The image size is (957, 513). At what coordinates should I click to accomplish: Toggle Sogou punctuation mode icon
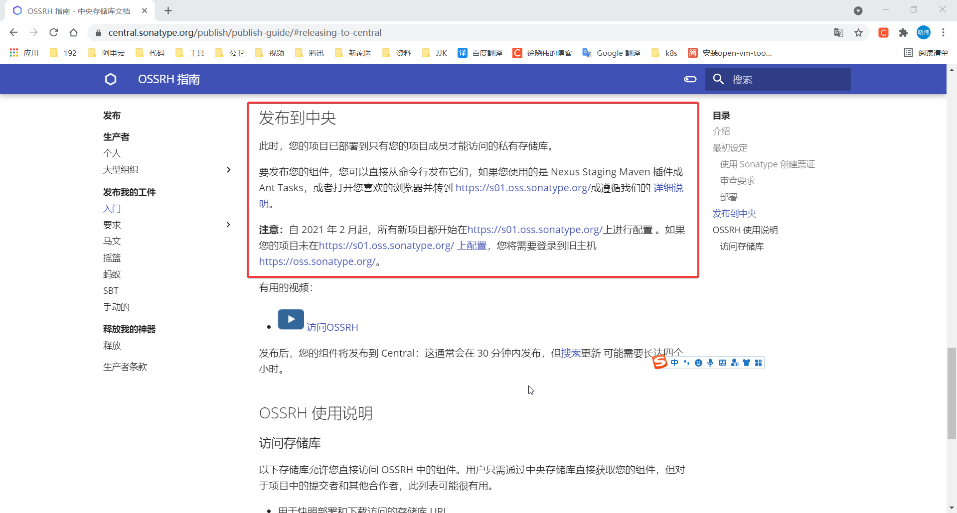(686, 363)
